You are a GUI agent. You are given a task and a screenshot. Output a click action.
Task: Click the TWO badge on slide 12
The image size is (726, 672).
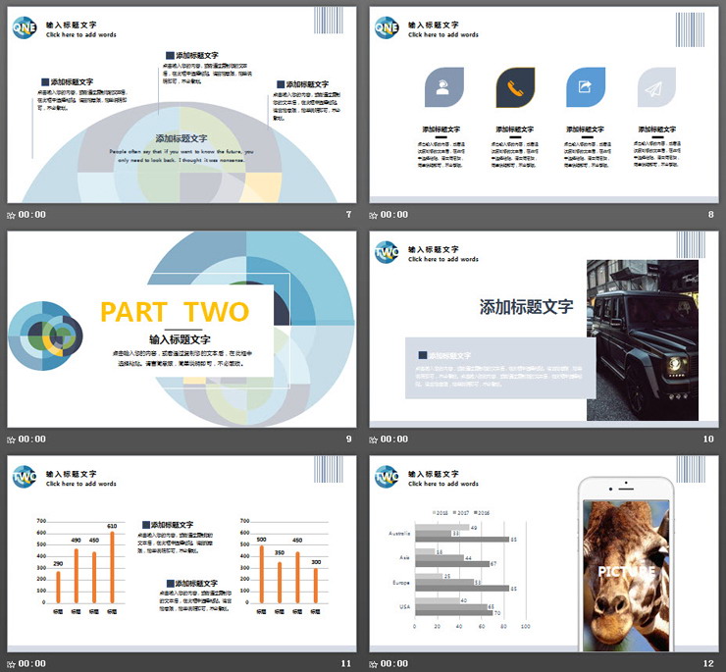[387, 478]
